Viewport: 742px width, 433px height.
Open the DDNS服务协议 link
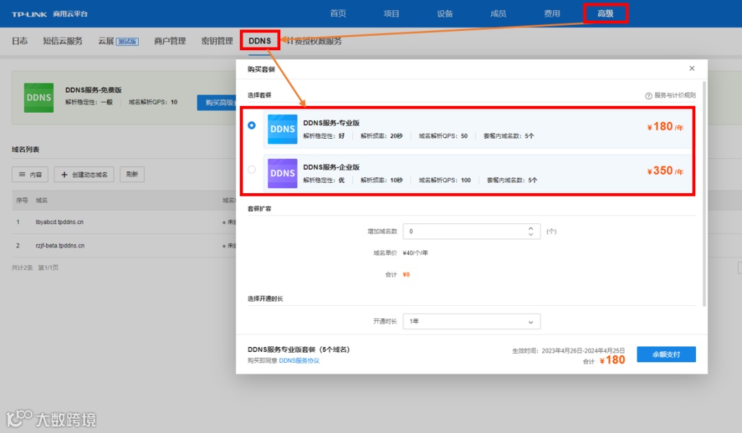[x=299, y=361]
